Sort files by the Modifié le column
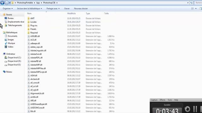This screenshot has height=113, width=202. [x=71, y=13]
